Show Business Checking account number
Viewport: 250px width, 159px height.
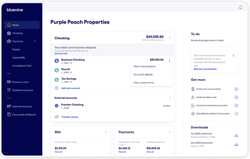71,63
